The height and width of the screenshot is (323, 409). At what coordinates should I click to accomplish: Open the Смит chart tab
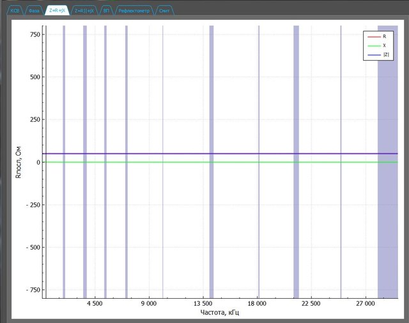(164, 11)
